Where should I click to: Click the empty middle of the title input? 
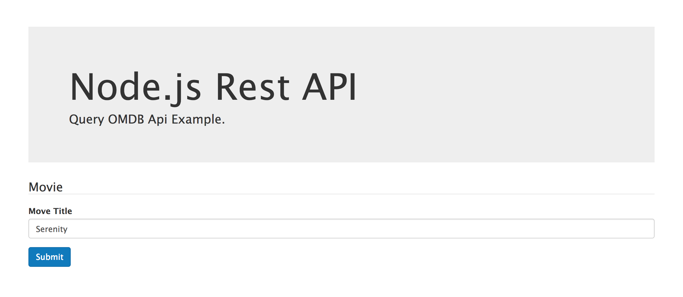341,229
